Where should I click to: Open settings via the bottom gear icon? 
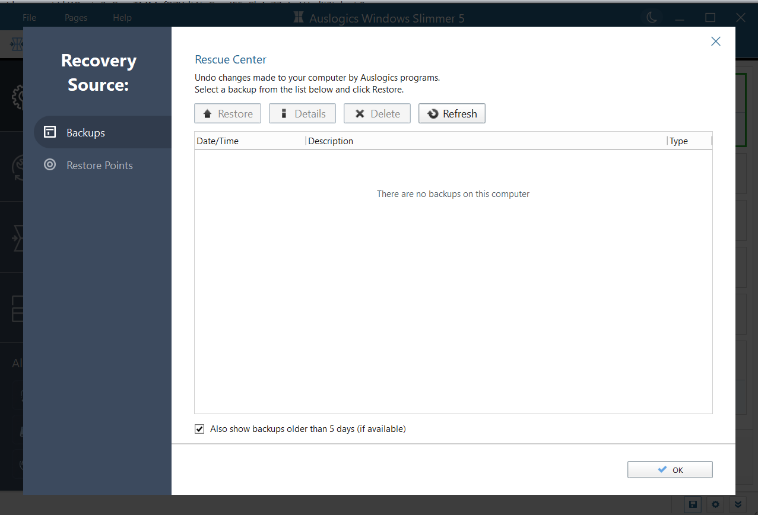[716, 504]
